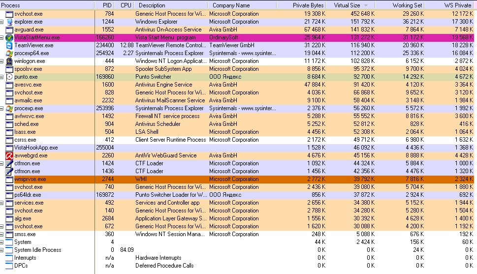
Task: Click the explorer.exe process icon
Action: point(9,22)
